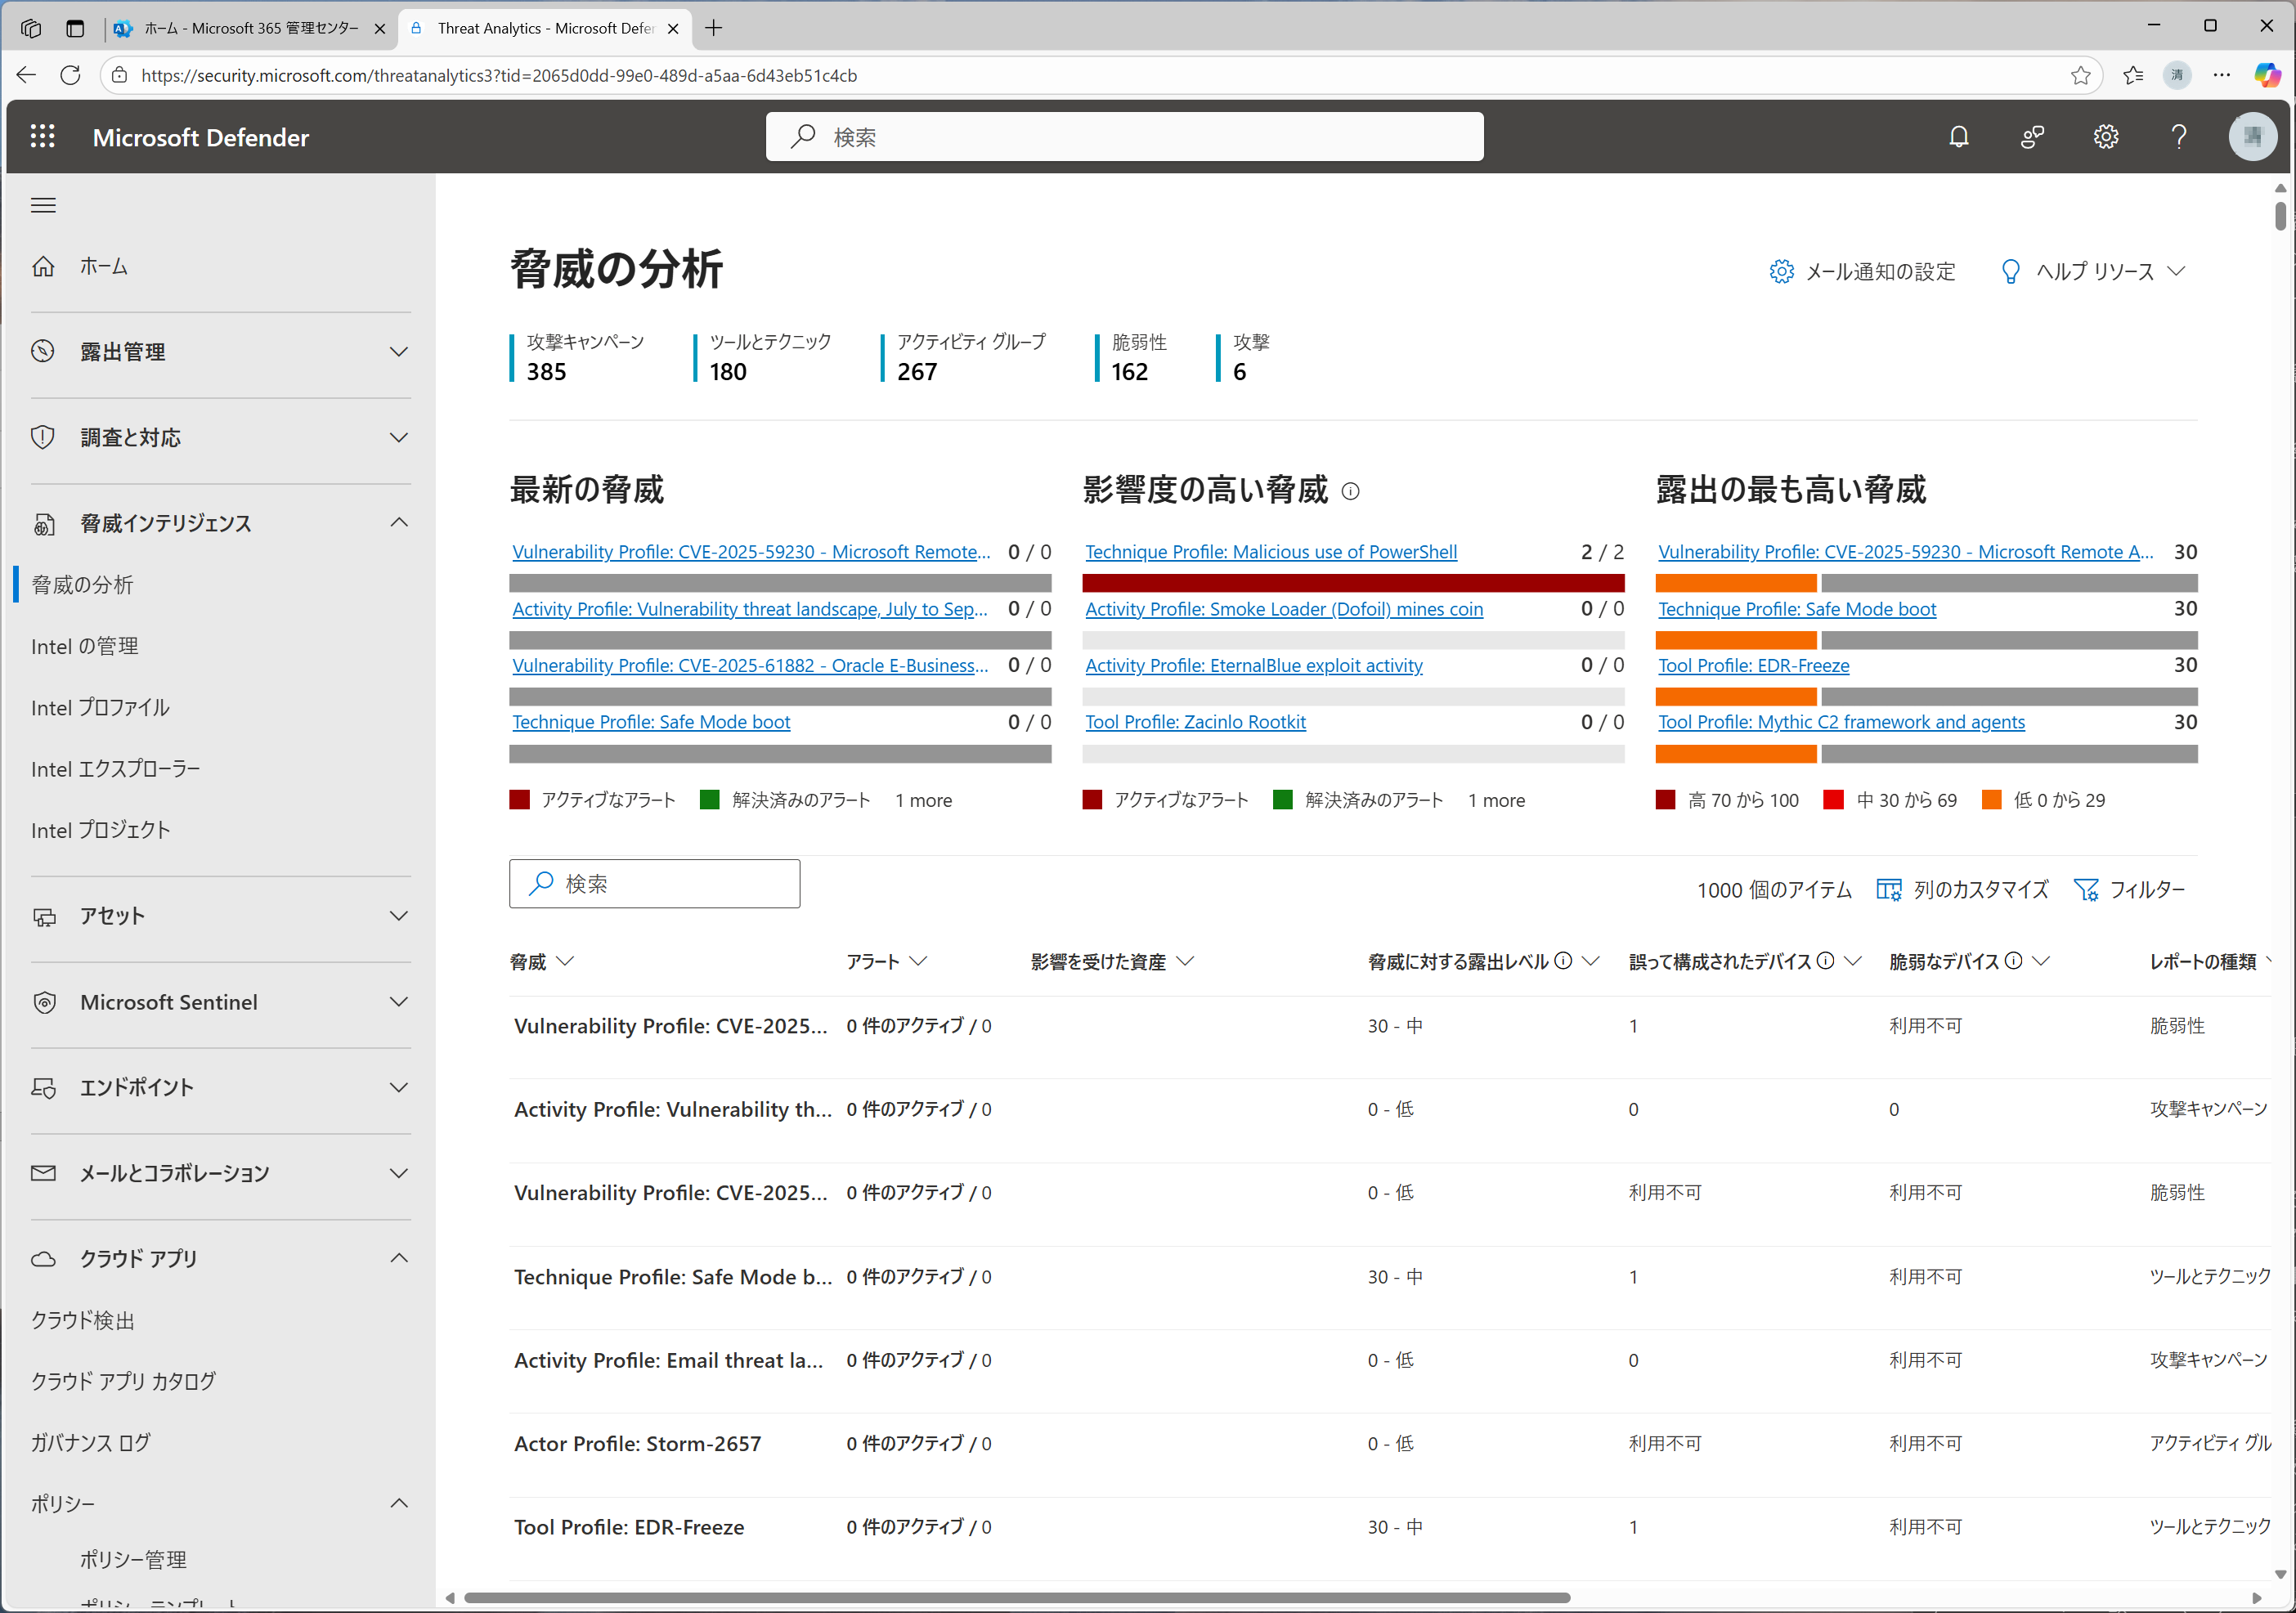Click the info icon next to 影響度の高い脅威
Viewport: 2296px width, 1613px height.
pyautogui.click(x=1350, y=491)
